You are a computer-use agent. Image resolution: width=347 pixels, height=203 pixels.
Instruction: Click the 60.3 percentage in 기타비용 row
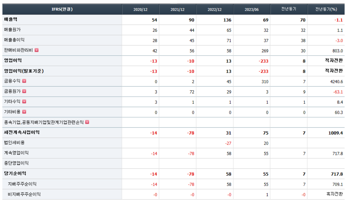pos(339,113)
